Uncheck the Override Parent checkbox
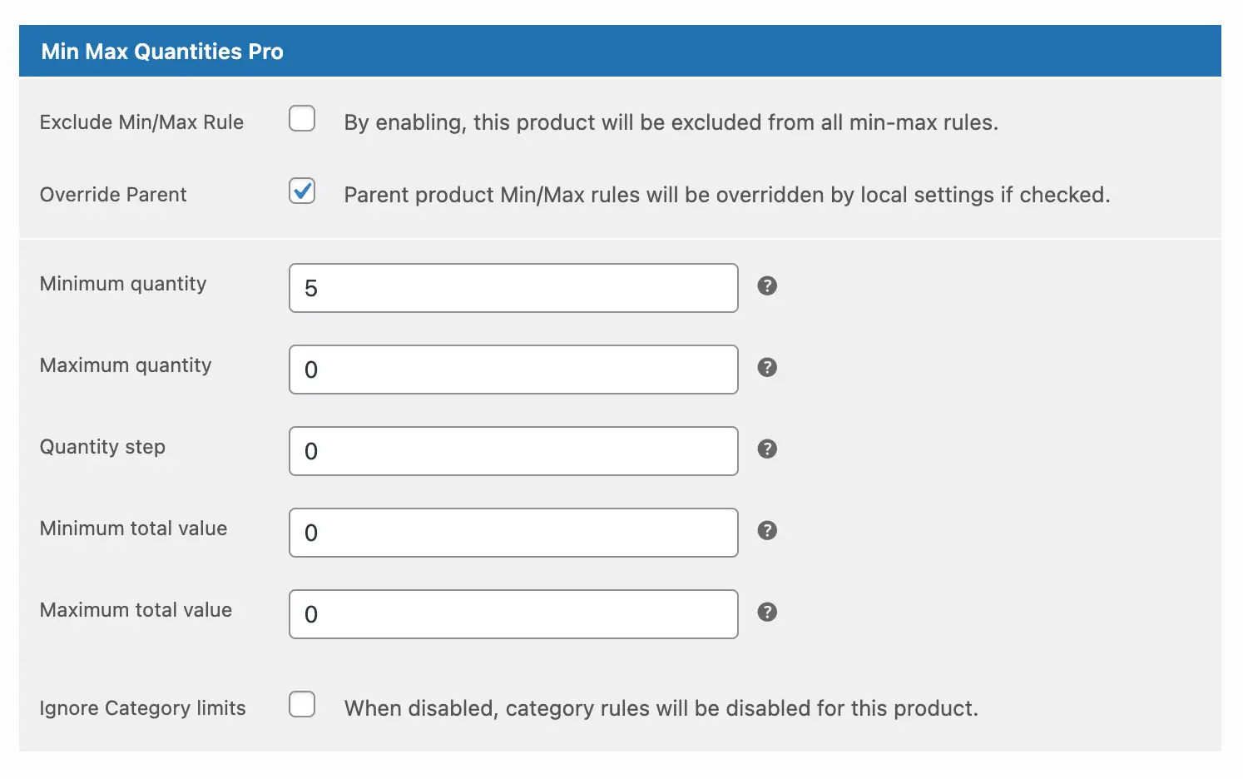Image resolution: width=1243 pixels, height=779 pixels. tap(302, 191)
